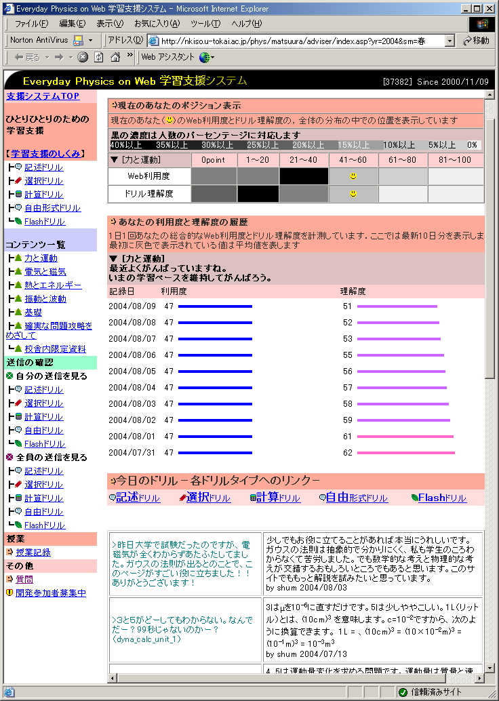Click the horizontal scrollbar right arrow
Screen dimensions: 499x701
481,678
